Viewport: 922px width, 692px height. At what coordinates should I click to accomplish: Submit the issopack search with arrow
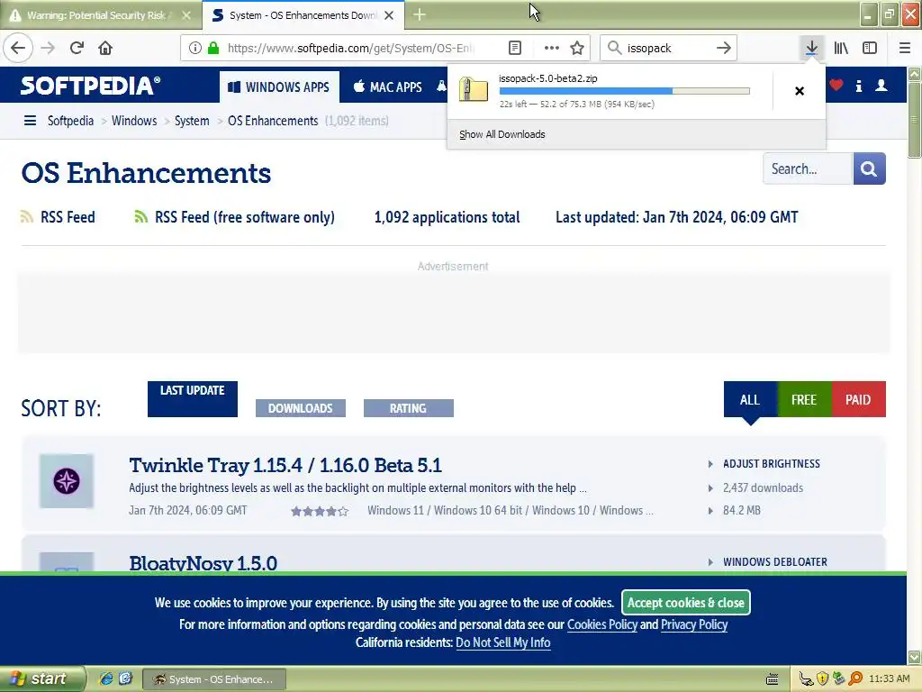[724, 48]
